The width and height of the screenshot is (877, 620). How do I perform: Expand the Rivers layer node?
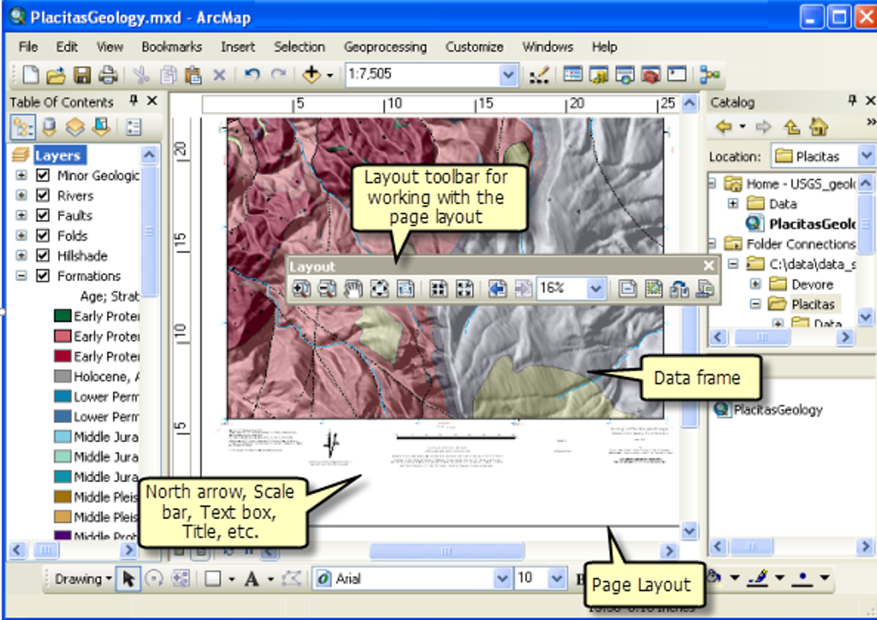pos(22,196)
